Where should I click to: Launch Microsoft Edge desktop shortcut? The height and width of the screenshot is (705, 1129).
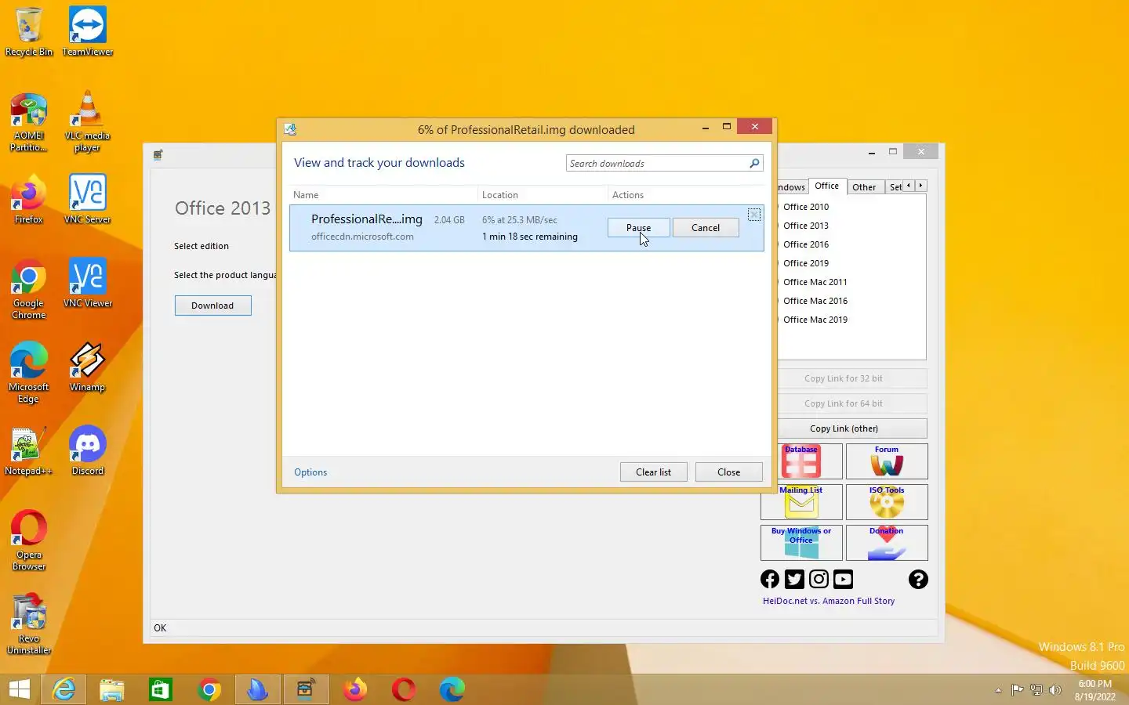(x=29, y=373)
